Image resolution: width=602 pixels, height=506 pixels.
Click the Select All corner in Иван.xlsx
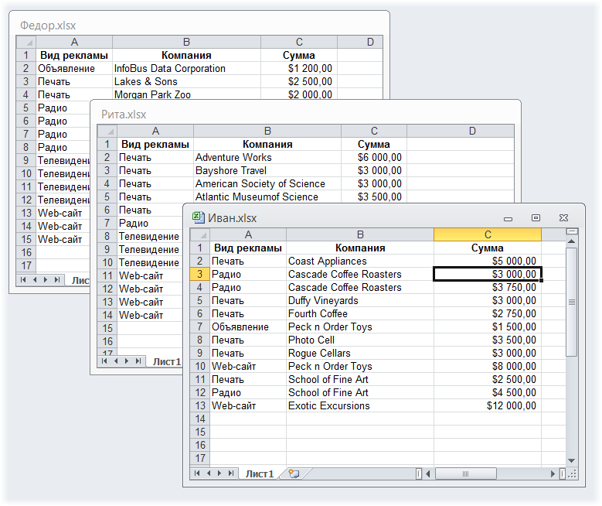pyautogui.click(x=199, y=234)
